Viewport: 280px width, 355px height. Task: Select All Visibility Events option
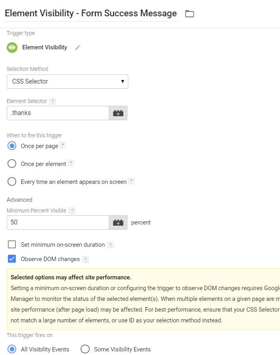[12, 349]
